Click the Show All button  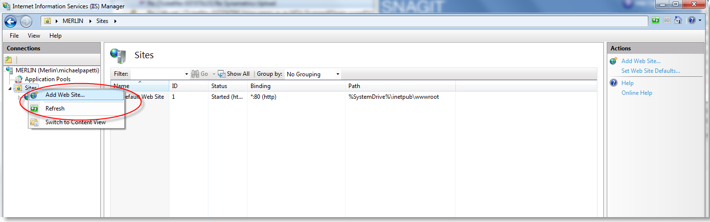point(234,74)
